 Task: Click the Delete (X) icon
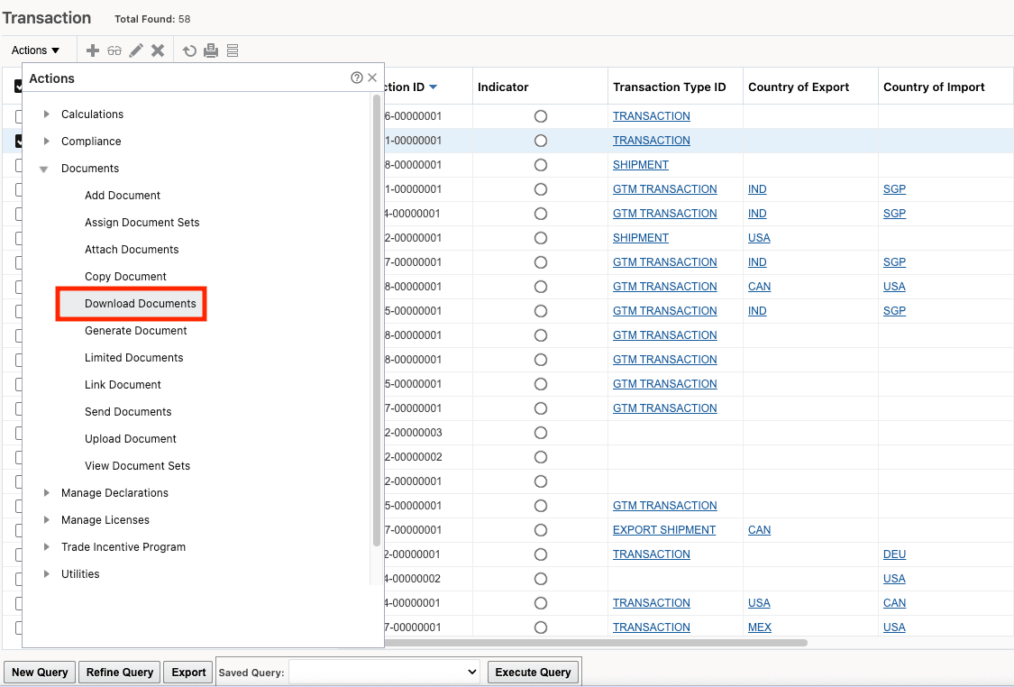coord(158,50)
